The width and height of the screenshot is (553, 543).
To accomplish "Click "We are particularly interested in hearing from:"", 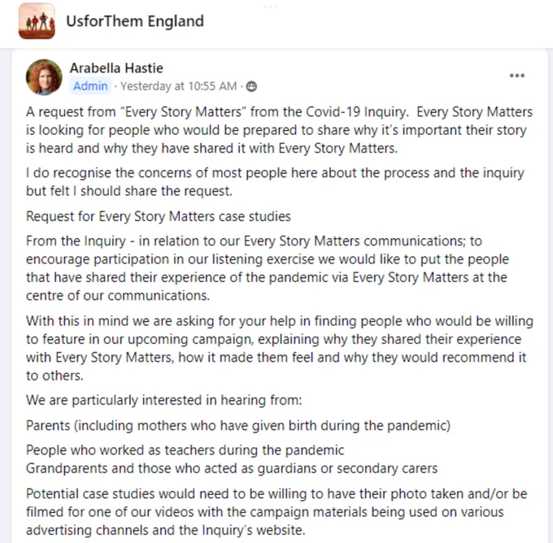I will click(164, 400).
